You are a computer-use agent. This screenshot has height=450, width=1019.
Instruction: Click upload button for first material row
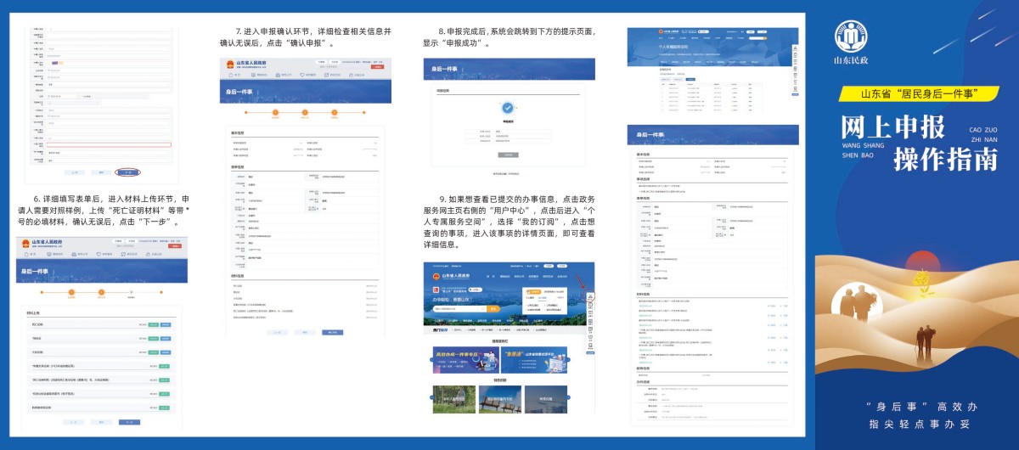pos(153,324)
